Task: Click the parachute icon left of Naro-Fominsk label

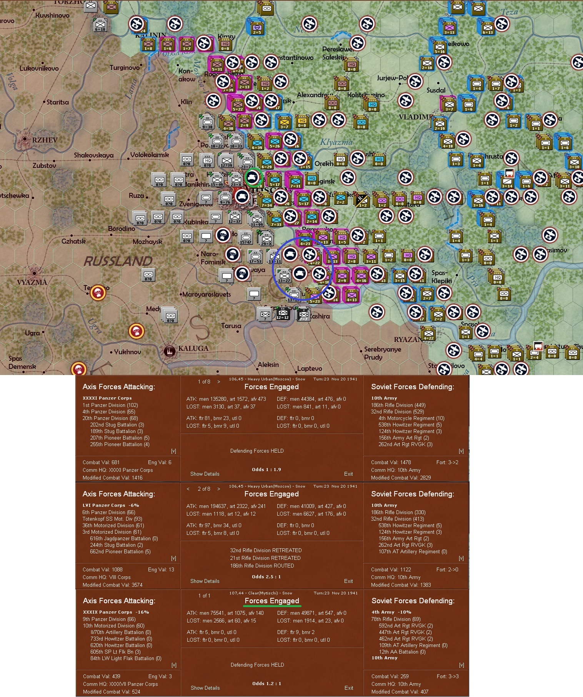Action: click(232, 254)
